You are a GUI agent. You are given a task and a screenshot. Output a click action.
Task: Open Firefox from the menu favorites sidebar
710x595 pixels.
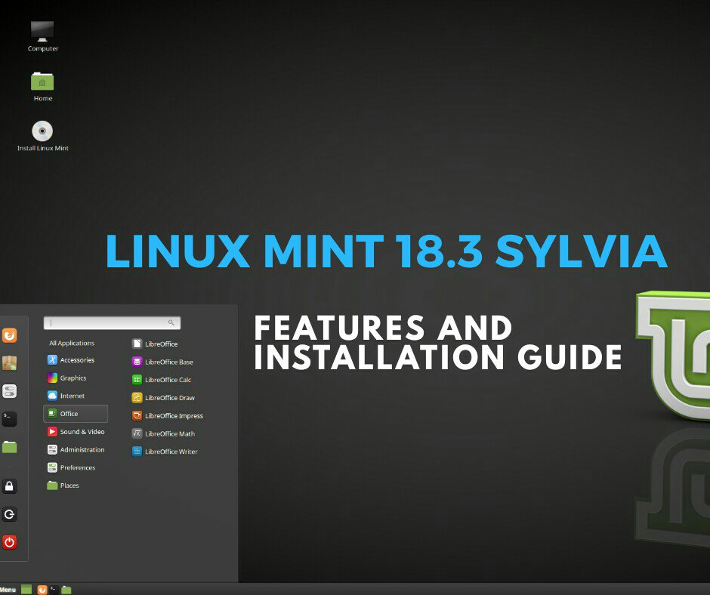pos(10,335)
